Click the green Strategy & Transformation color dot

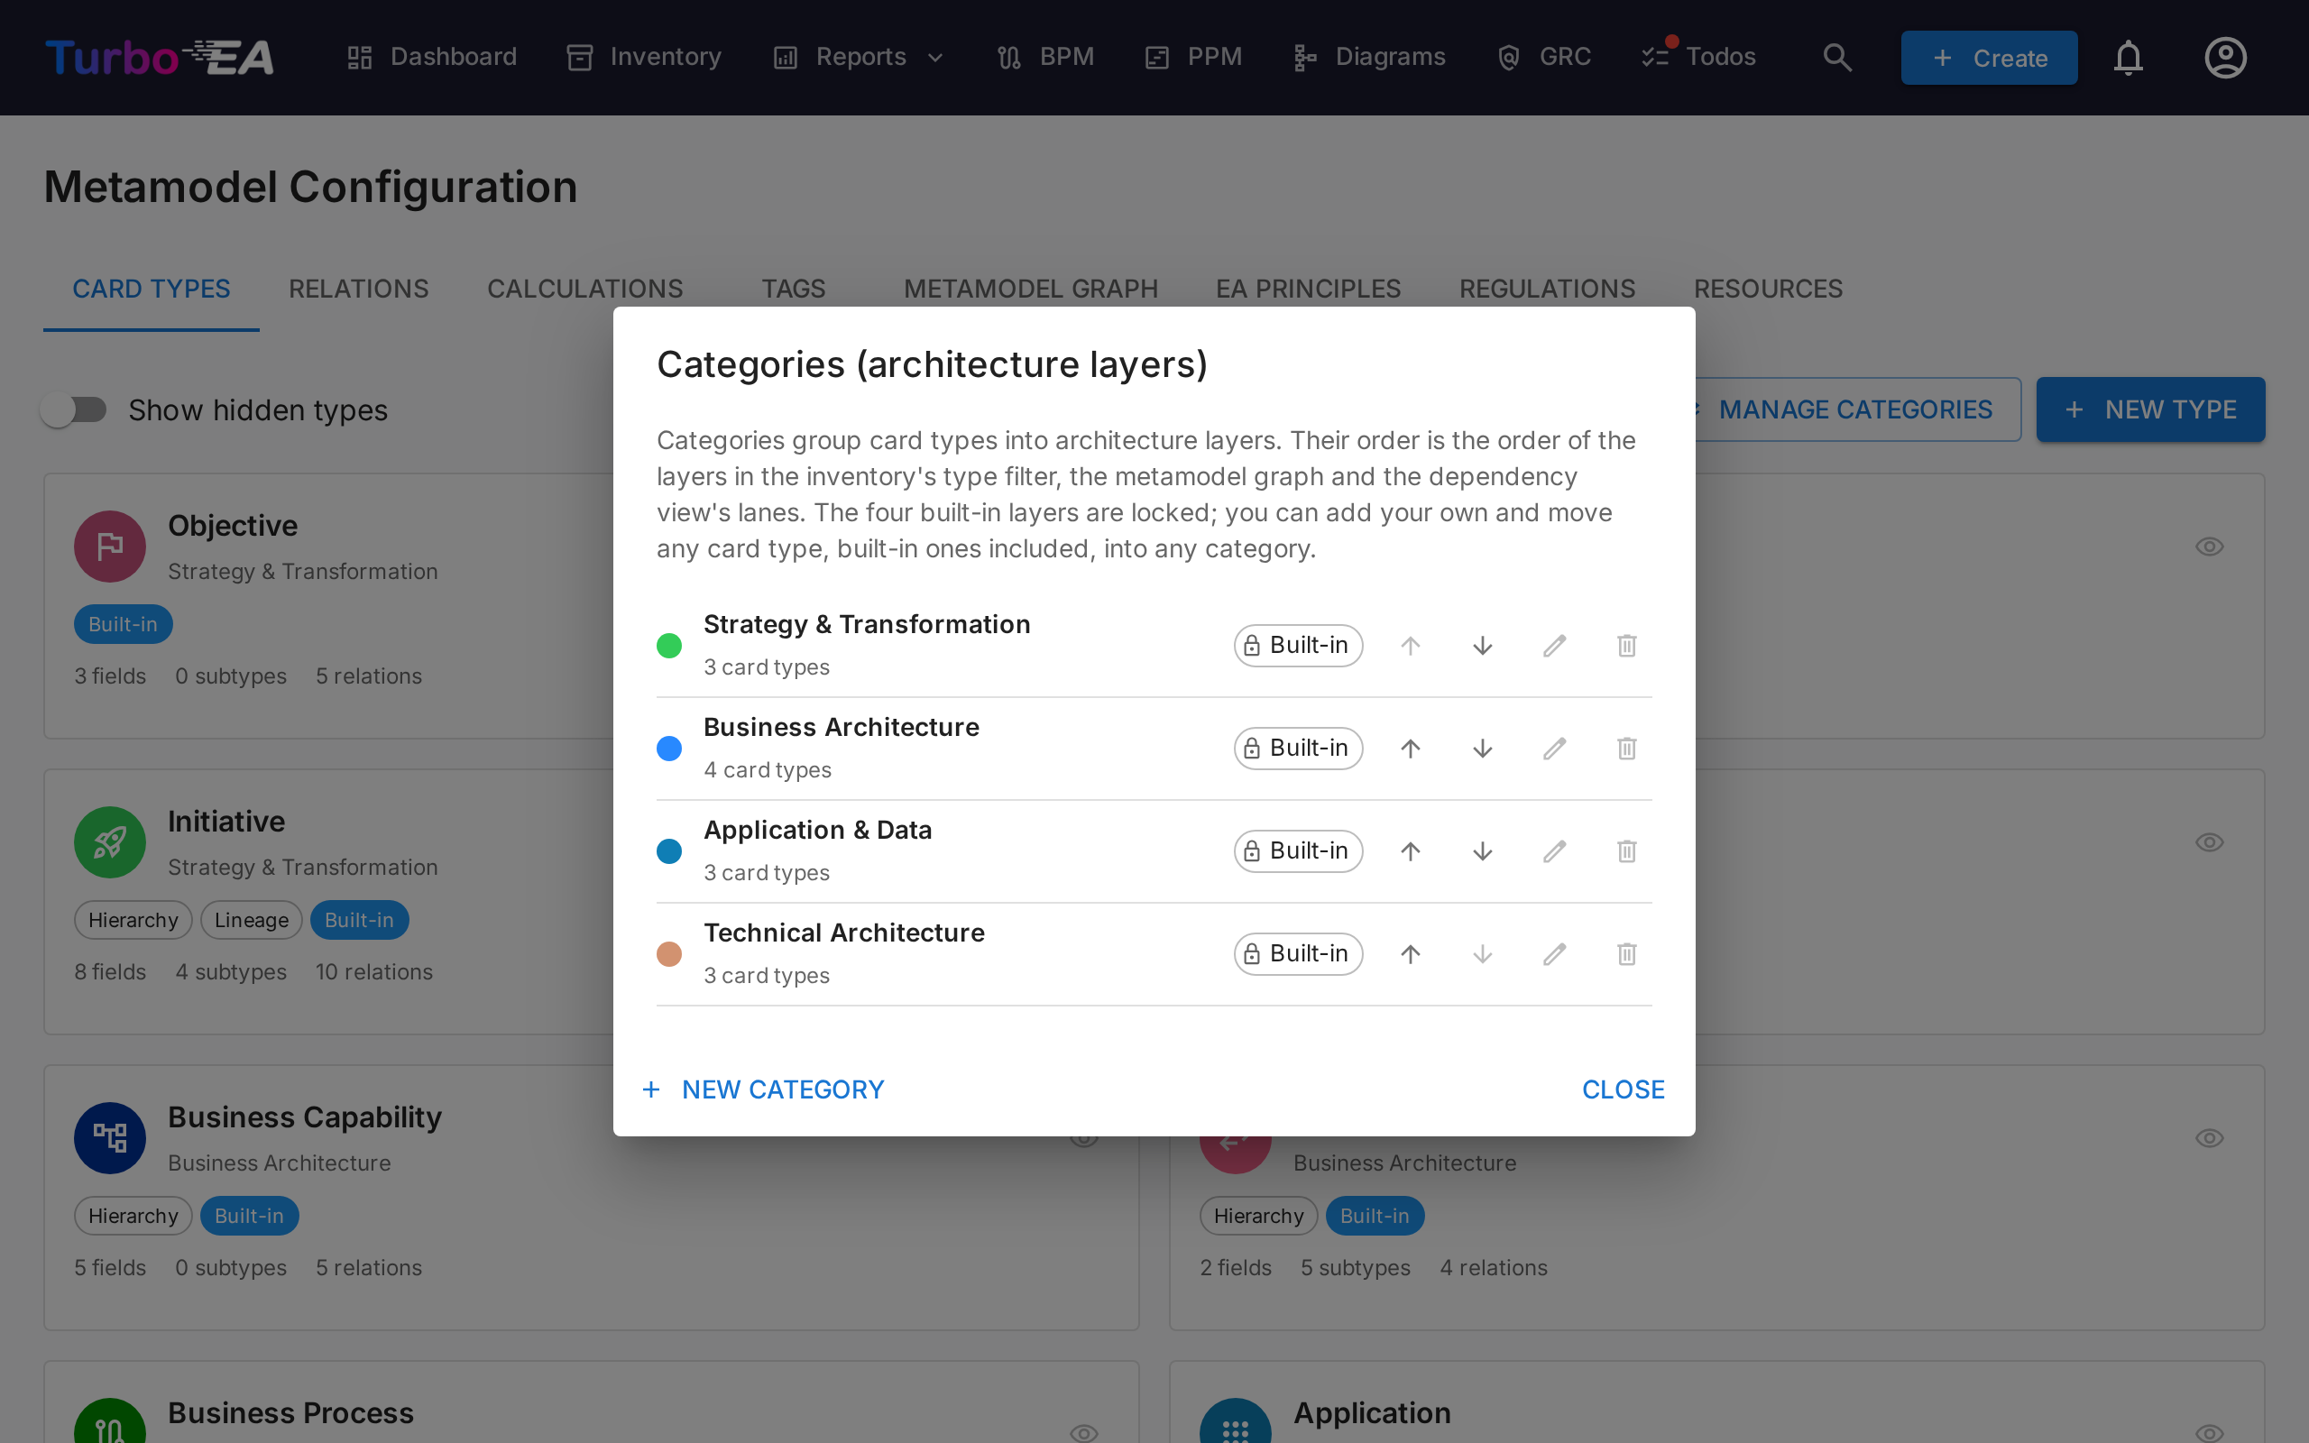669,646
